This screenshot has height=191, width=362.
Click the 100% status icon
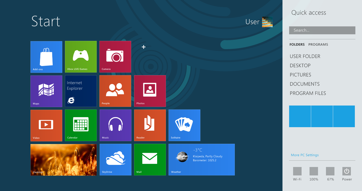pyautogui.click(x=314, y=171)
